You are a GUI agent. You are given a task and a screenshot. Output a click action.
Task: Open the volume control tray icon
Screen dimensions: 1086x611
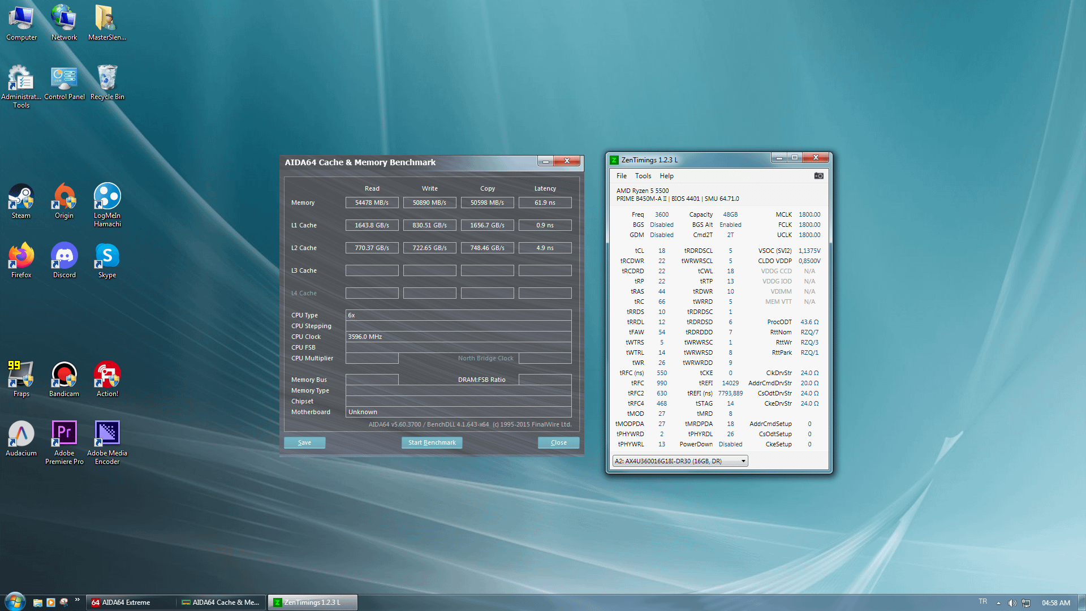tap(1012, 603)
